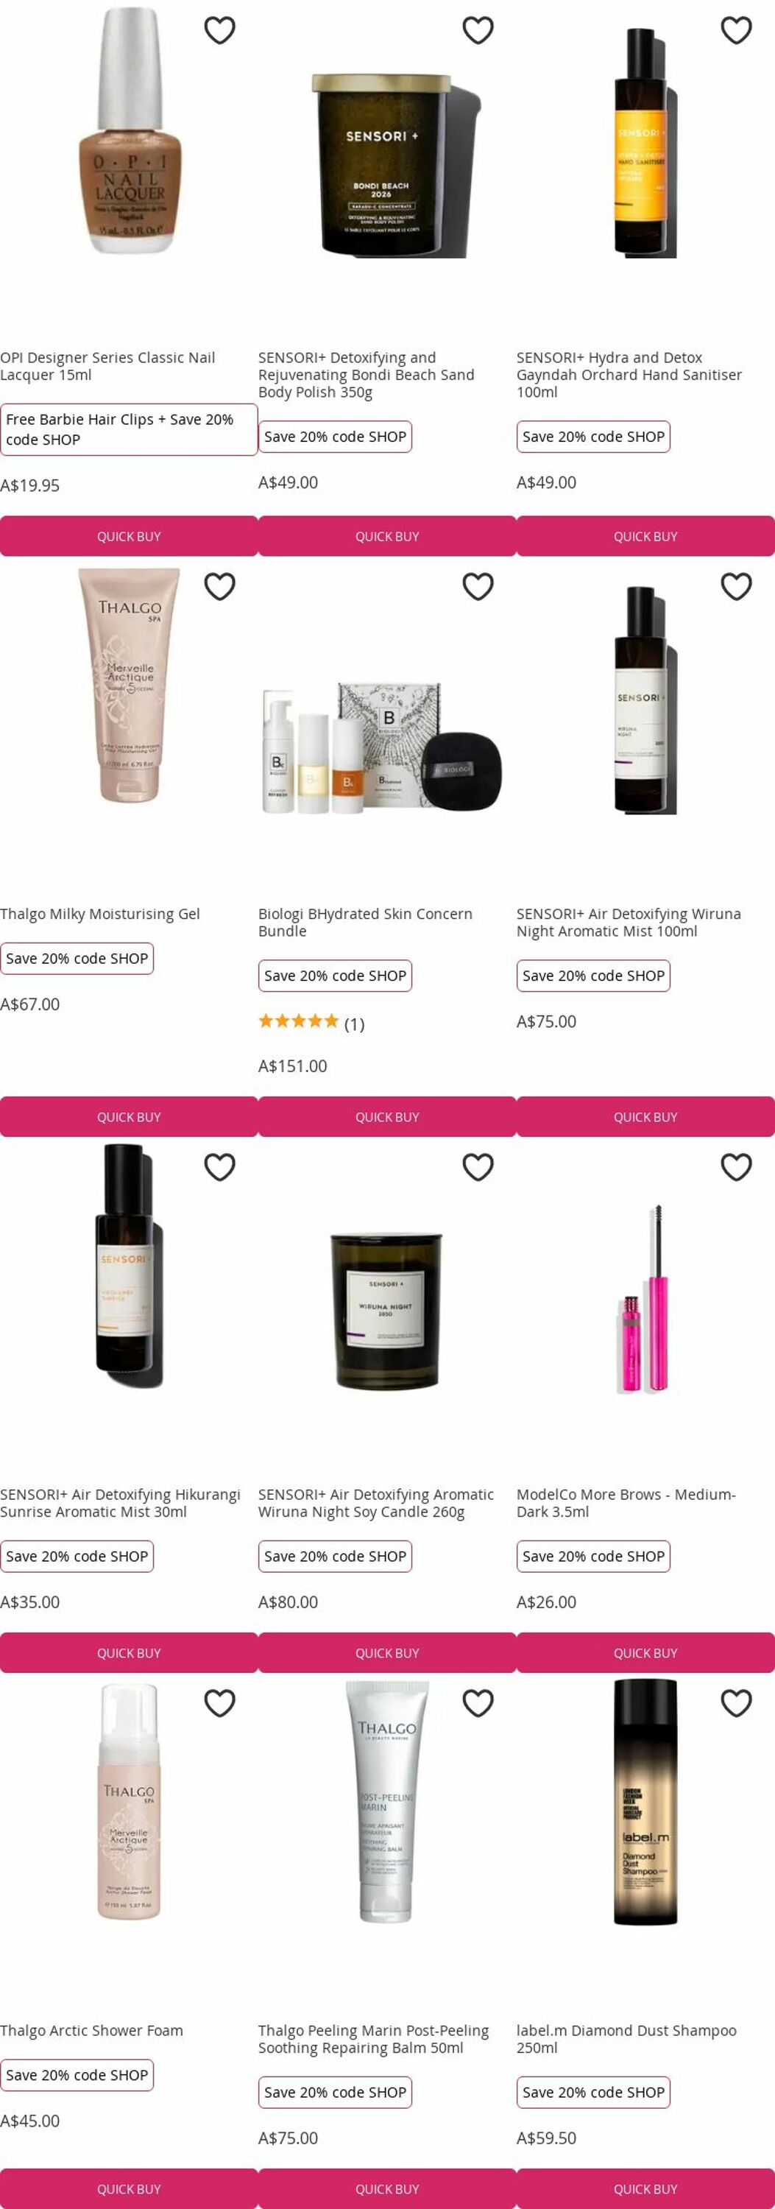Open Thalgo Peeling Marin Soothing Balm product page
Viewport: 775px width, 2209px height.
pos(373,2038)
